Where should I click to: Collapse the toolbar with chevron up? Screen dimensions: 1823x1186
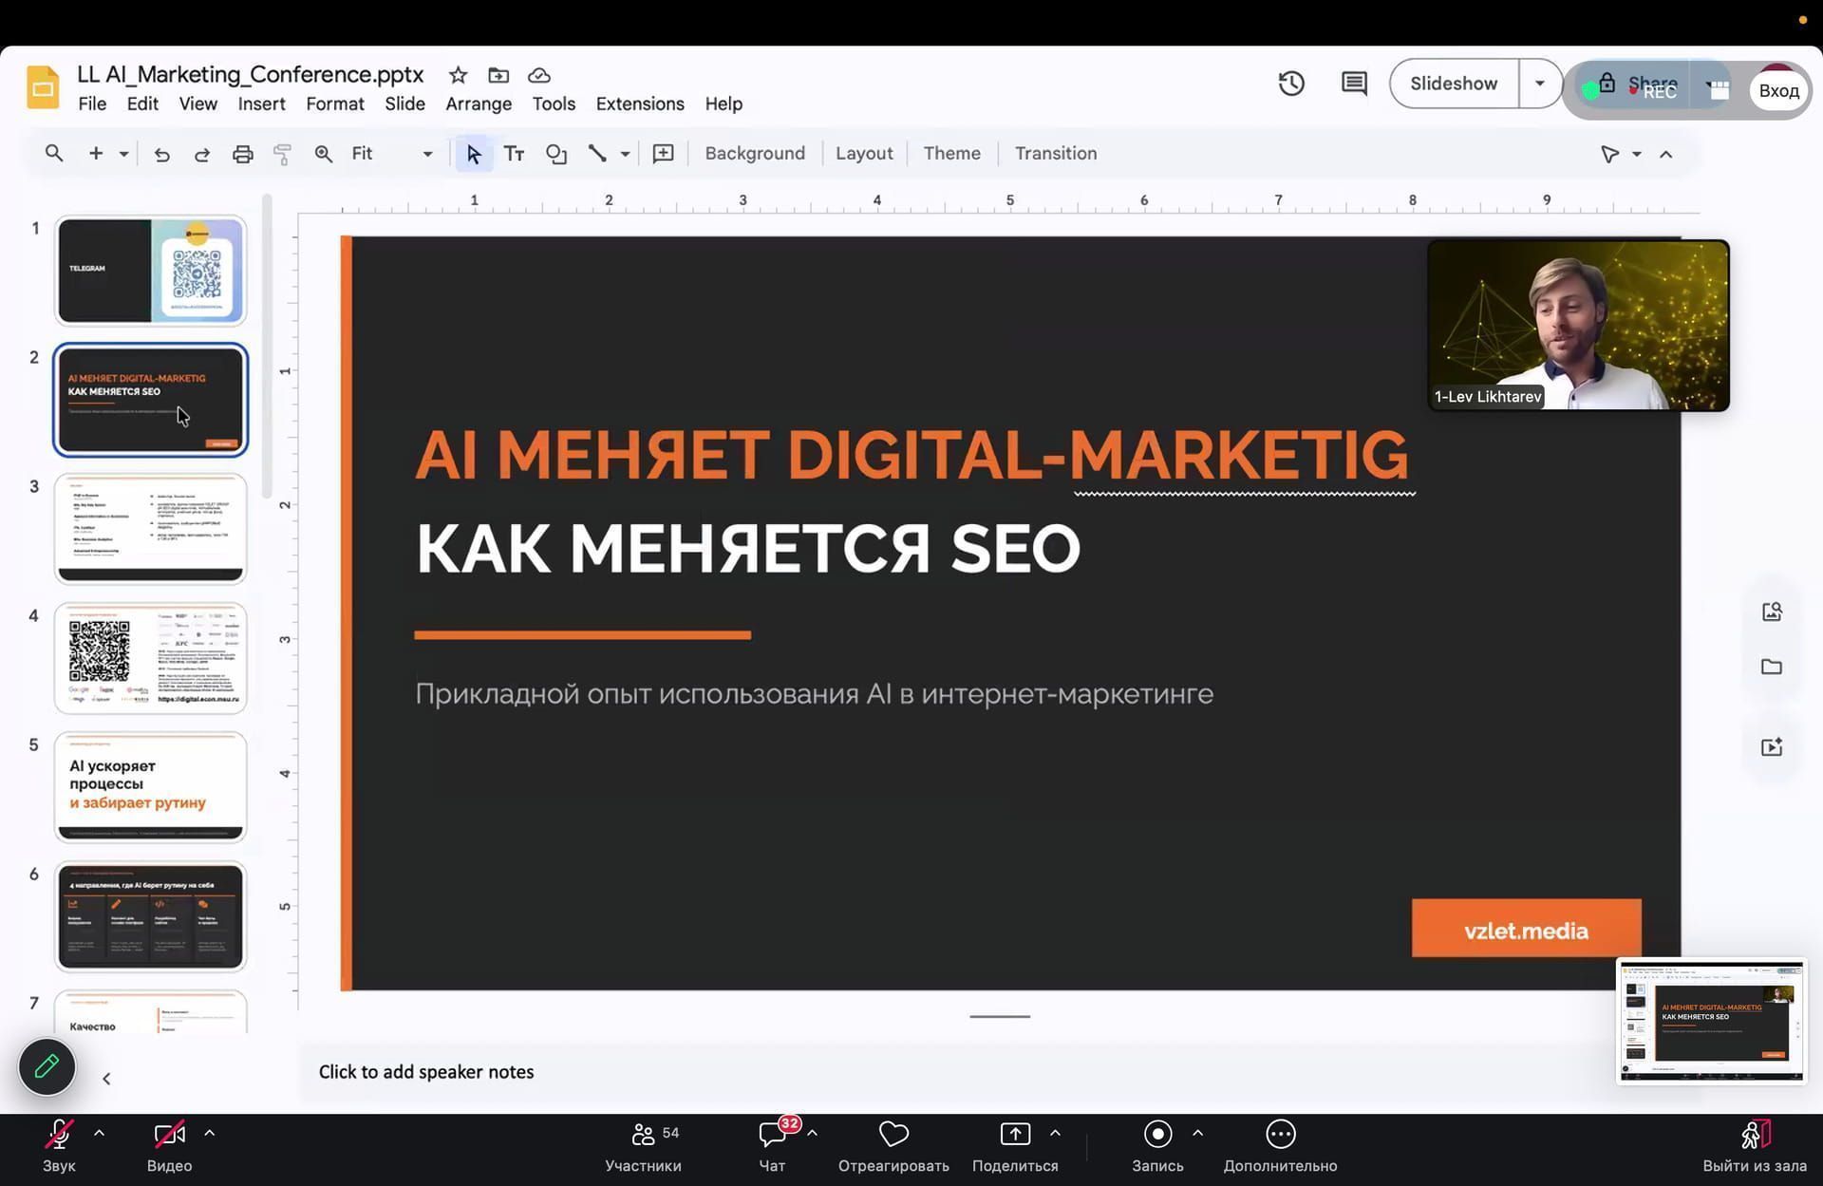coord(1665,154)
